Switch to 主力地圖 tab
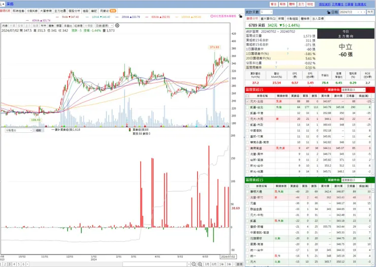The image size is (376, 267). coord(60,11)
